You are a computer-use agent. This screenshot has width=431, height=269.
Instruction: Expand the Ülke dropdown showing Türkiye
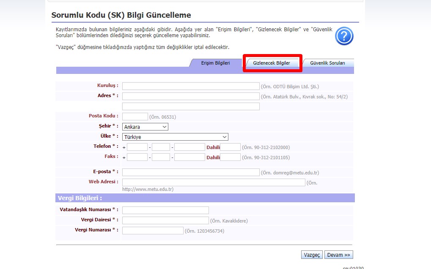point(175,137)
